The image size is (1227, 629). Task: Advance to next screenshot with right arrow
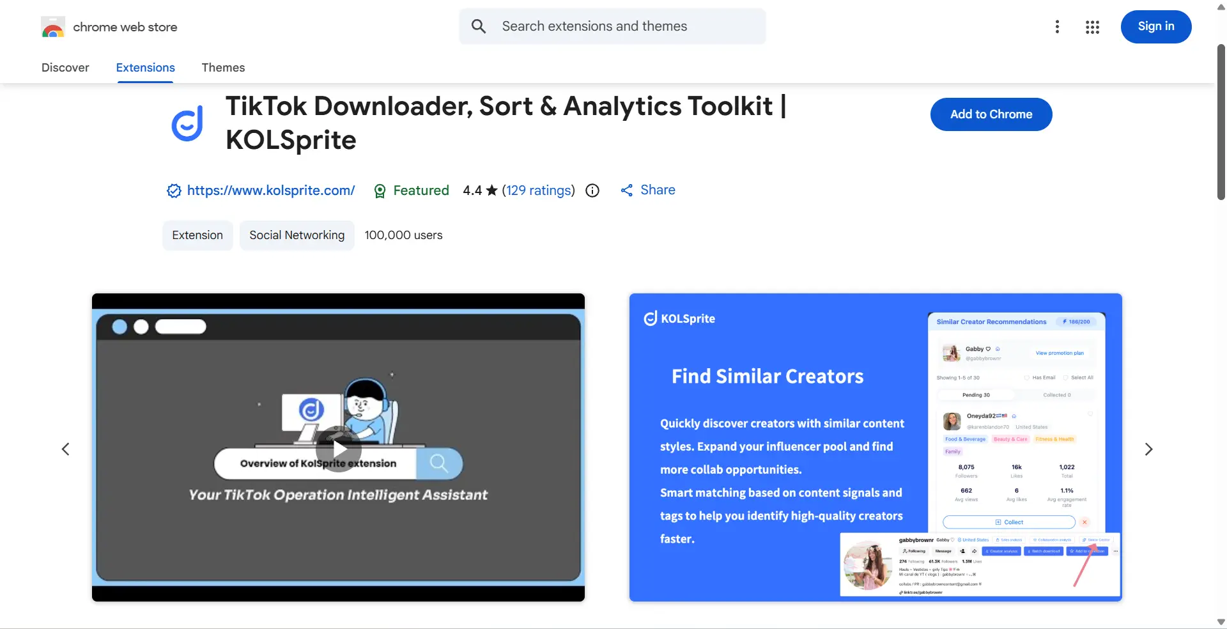(x=1148, y=449)
